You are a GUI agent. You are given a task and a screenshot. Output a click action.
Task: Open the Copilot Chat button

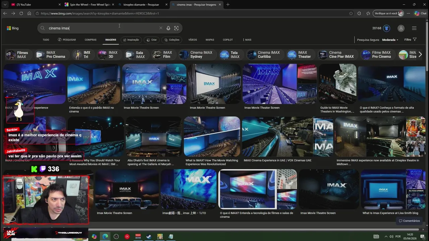tap(420, 13)
